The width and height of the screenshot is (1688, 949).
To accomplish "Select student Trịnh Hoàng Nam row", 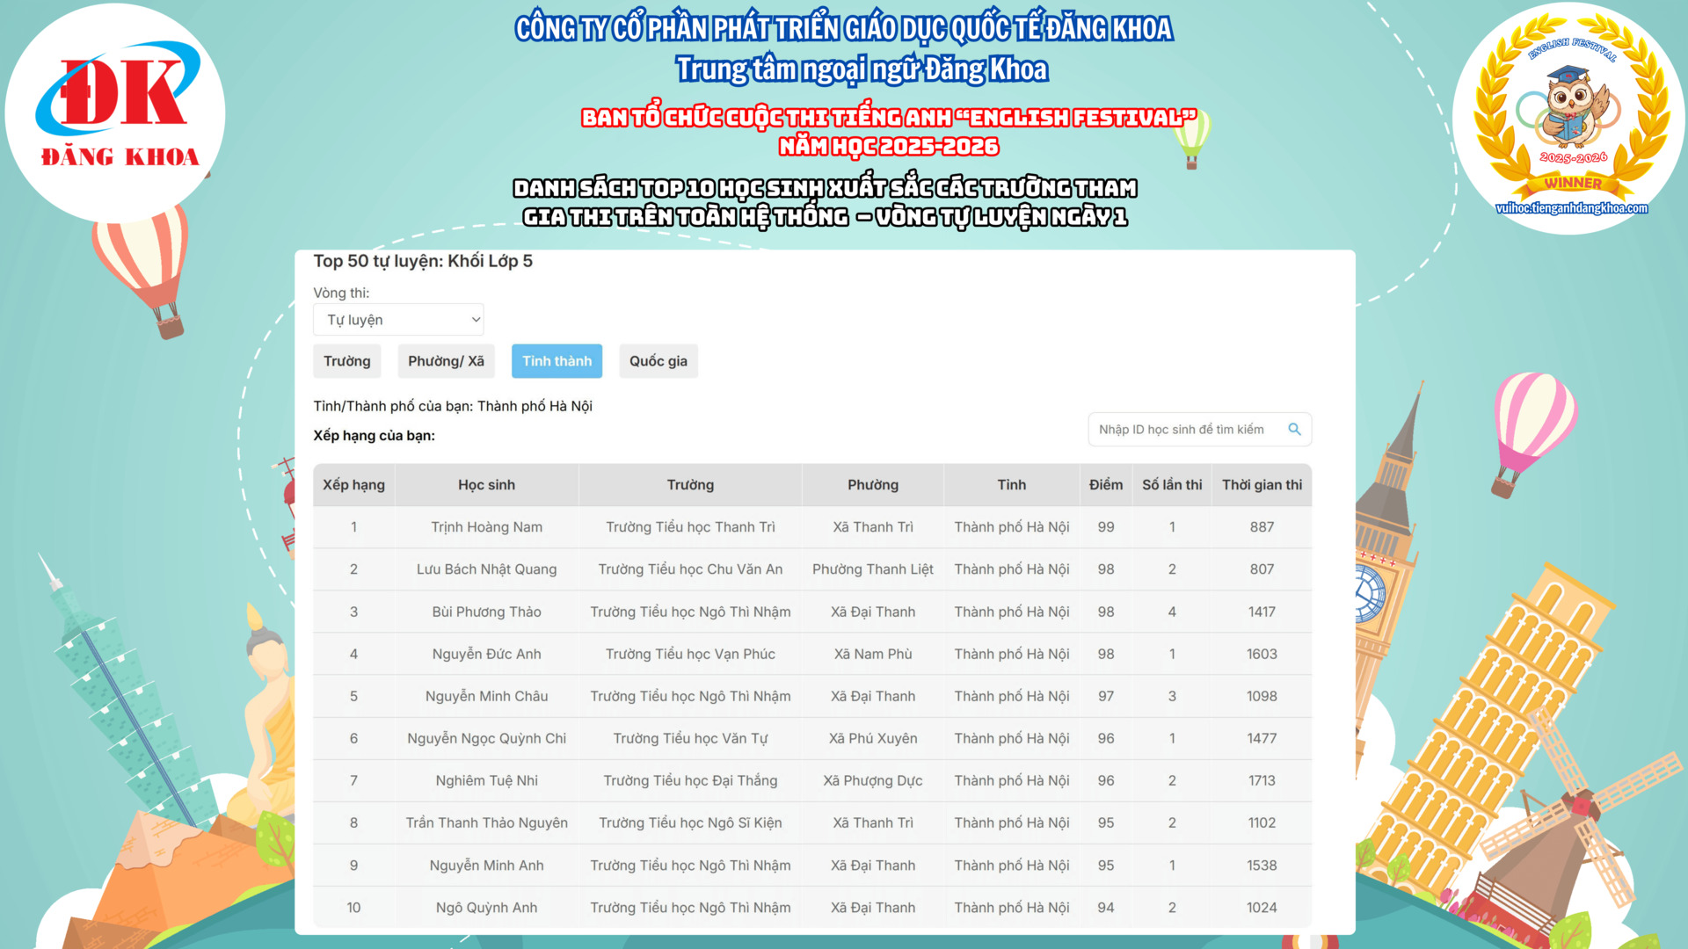I will click(x=486, y=527).
